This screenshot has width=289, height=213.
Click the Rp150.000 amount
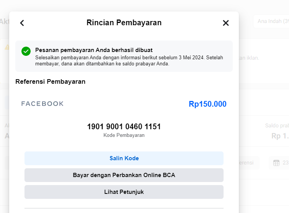[x=207, y=104]
